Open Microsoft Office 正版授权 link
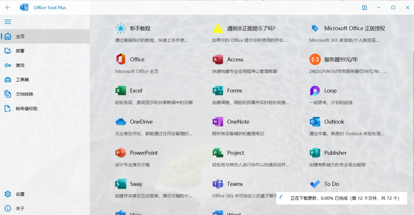This screenshot has height=215, width=414. [355, 28]
